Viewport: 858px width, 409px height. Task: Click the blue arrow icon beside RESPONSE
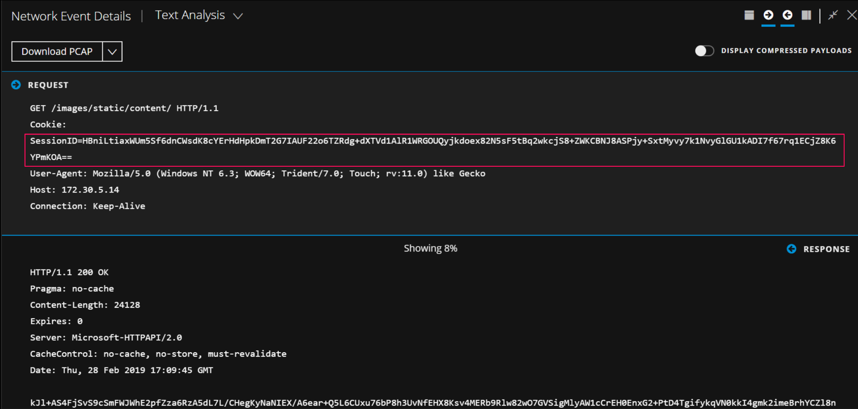791,249
